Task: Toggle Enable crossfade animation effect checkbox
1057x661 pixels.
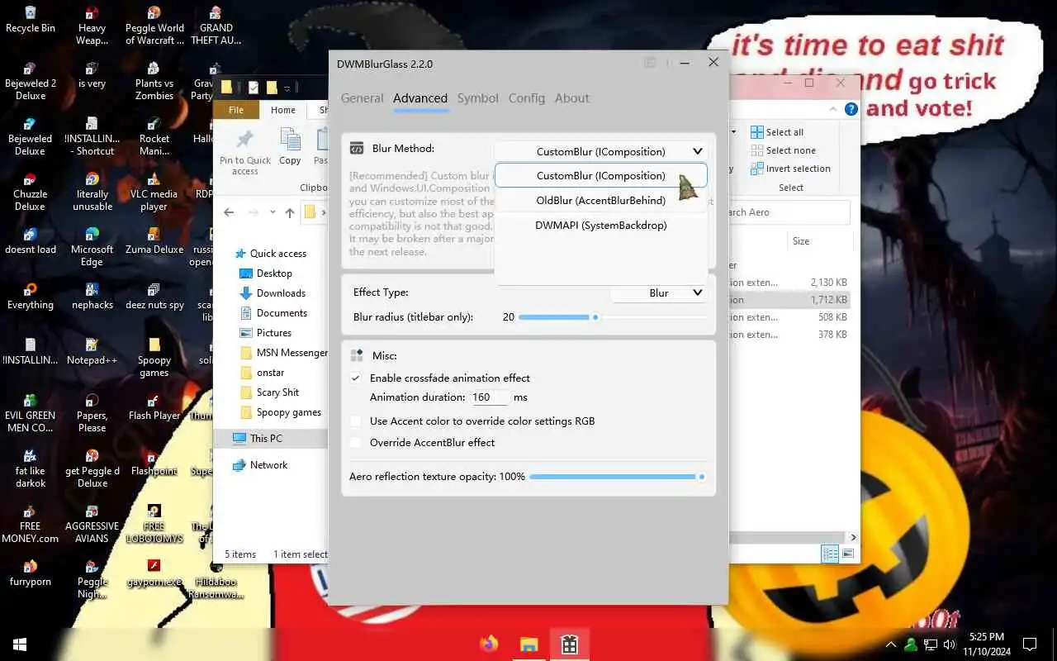Action: [x=356, y=378]
